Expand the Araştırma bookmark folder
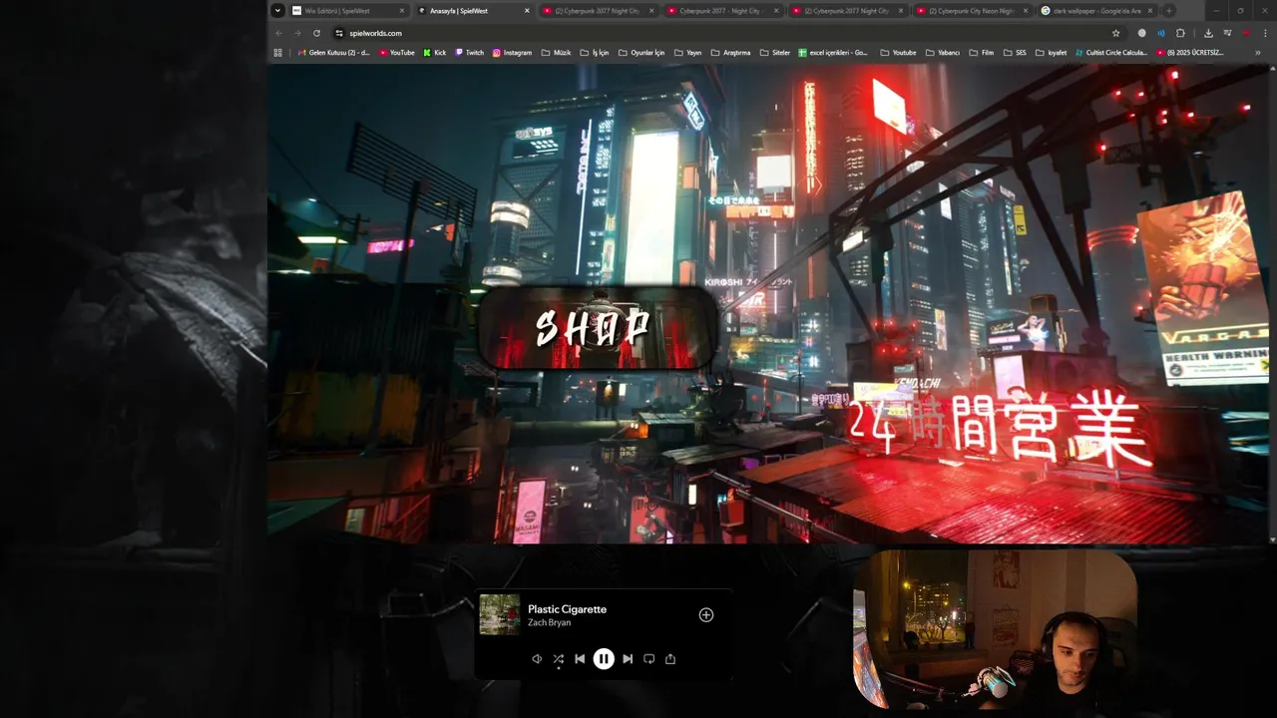 (x=731, y=53)
